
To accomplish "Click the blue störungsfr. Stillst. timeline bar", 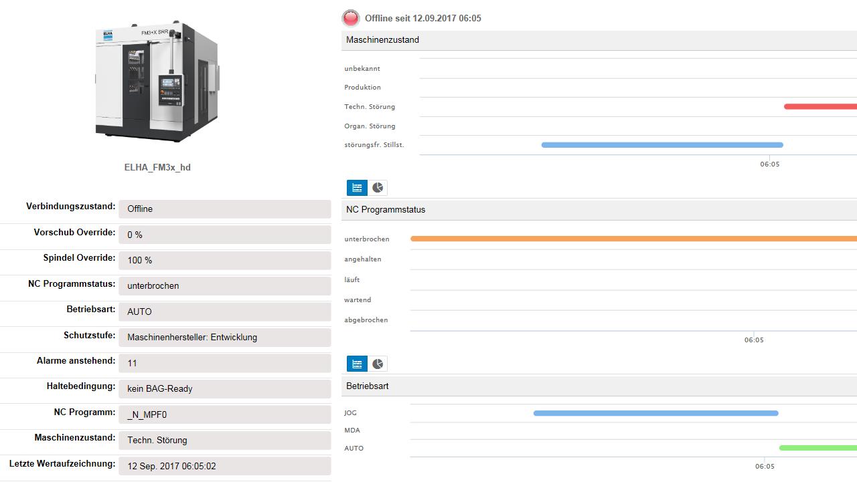I will pyautogui.click(x=662, y=144).
